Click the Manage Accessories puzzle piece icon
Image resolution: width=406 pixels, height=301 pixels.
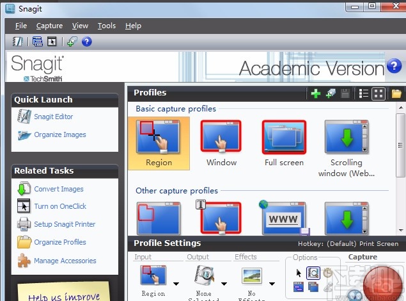[24, 260]
